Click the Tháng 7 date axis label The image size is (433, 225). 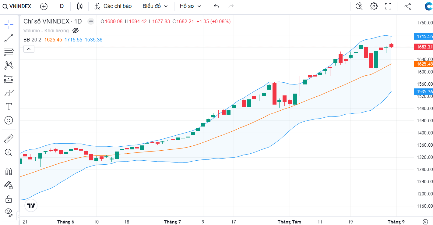172,222
